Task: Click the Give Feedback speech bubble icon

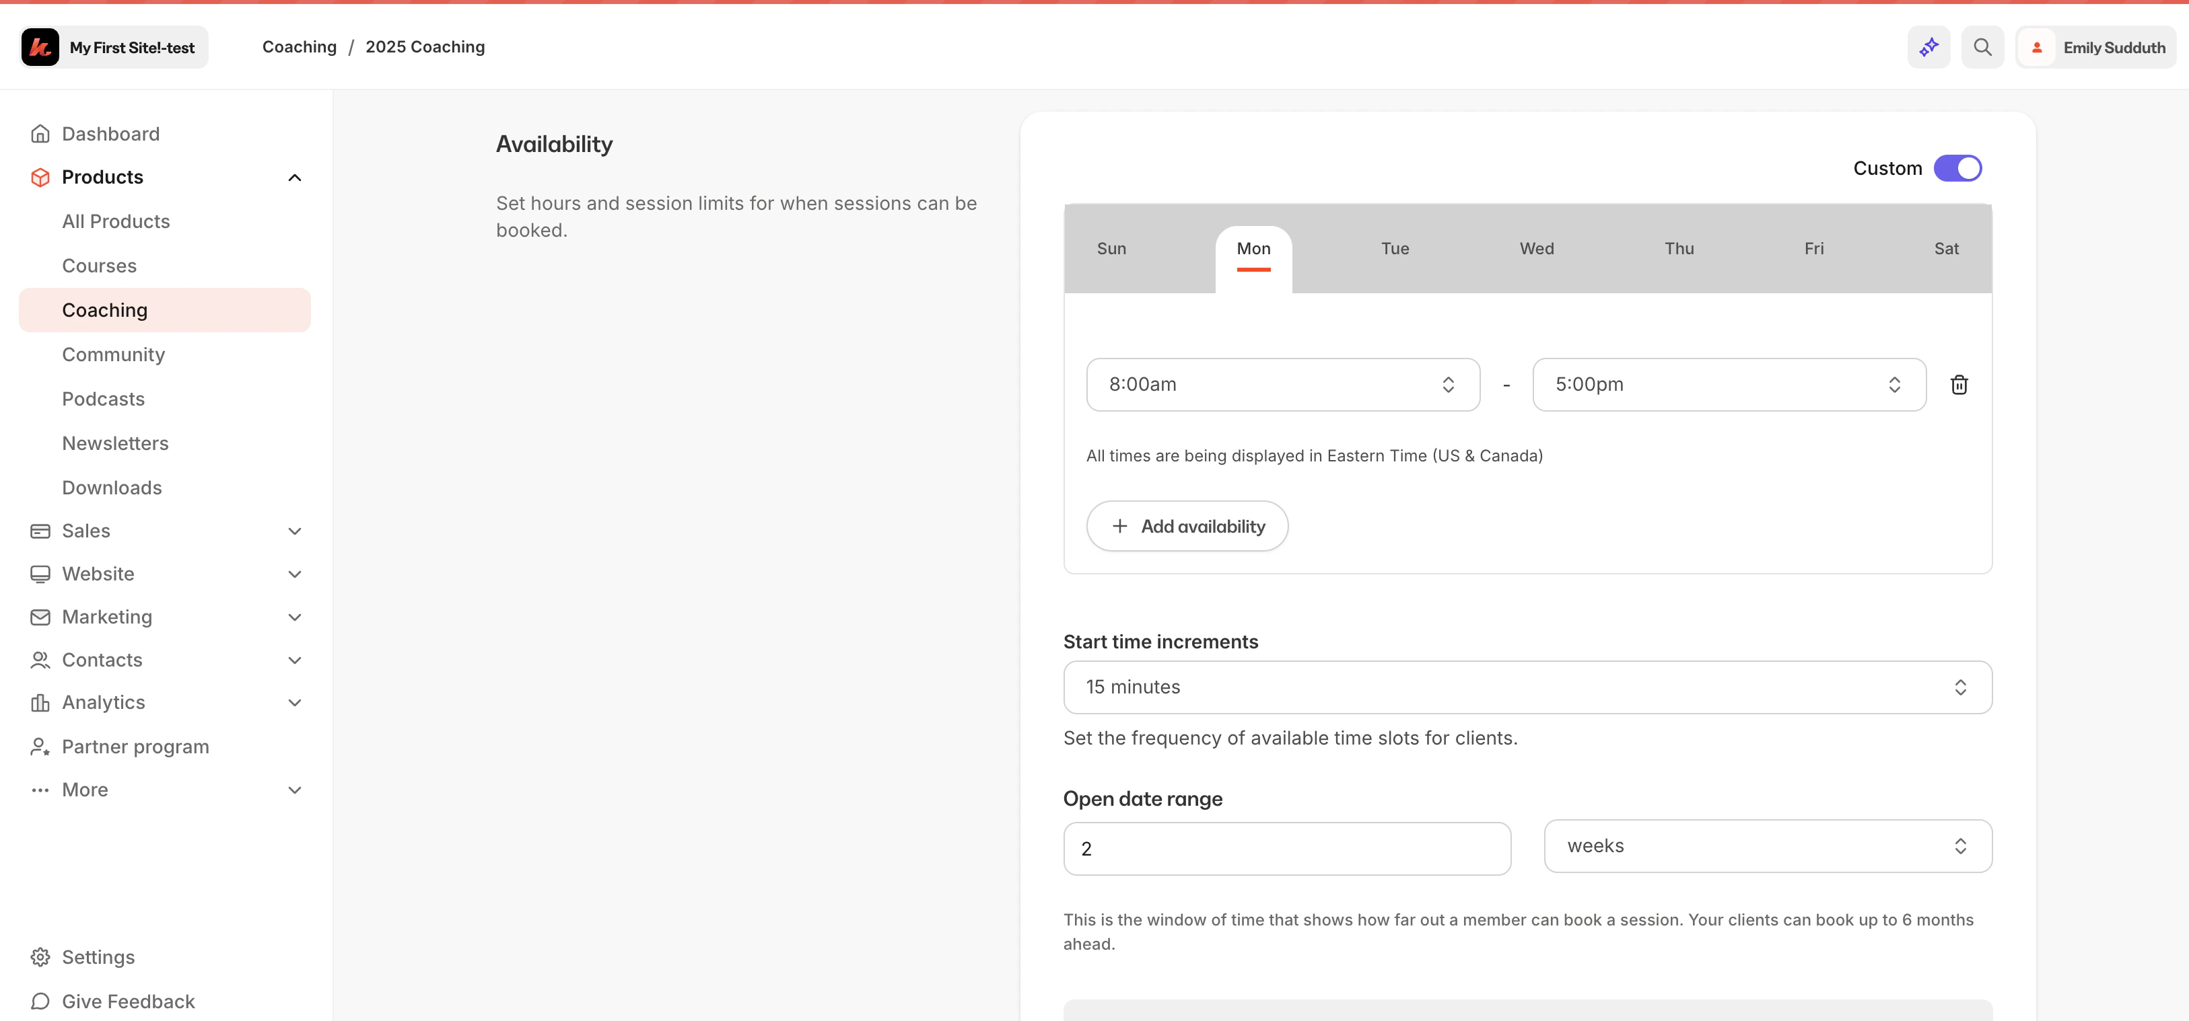Action: (x=40, y=1001)
